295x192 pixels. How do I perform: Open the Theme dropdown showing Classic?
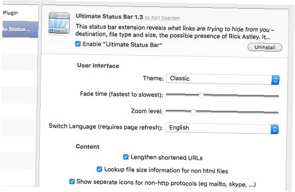point(222,79)
